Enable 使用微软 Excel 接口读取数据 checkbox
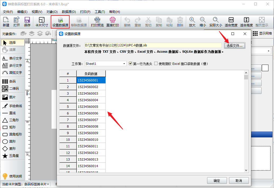The width and height of the screenshot is (274, 188). click(156, 64)
